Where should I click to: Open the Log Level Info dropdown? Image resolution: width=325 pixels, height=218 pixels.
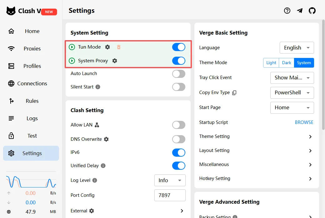pyautogui.click(x=170, y=180)
